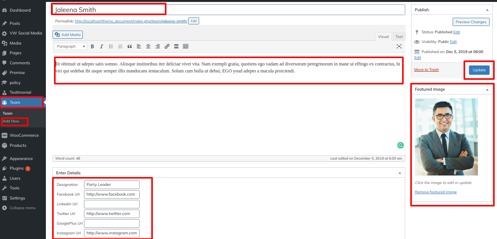Image resolution: width=497 pixels, height=239 pixels.
Task: Collapse the Featured Image panel
Action: point(487,89)
